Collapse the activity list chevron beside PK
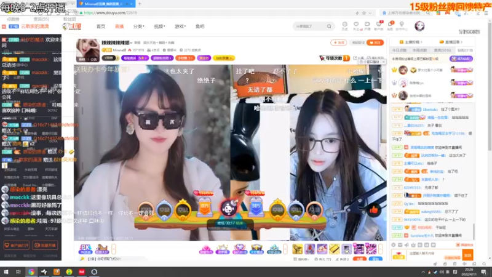The height and width of the screenshot is (277, 492). tap(114, 249)
